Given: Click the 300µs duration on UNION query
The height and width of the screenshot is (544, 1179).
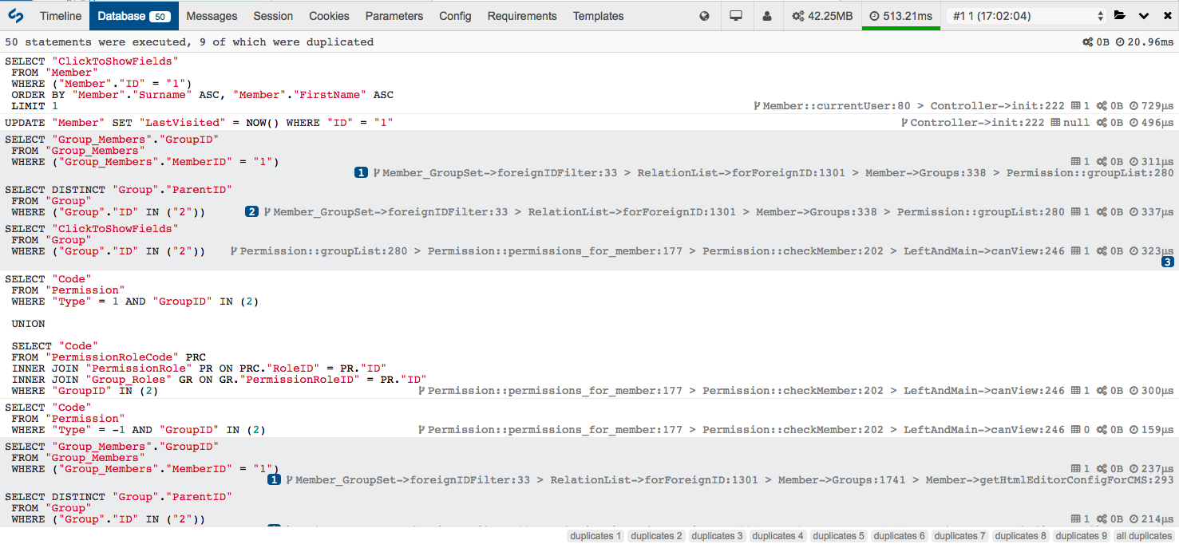Looking at the screenshot, I should click(1151, 391).
